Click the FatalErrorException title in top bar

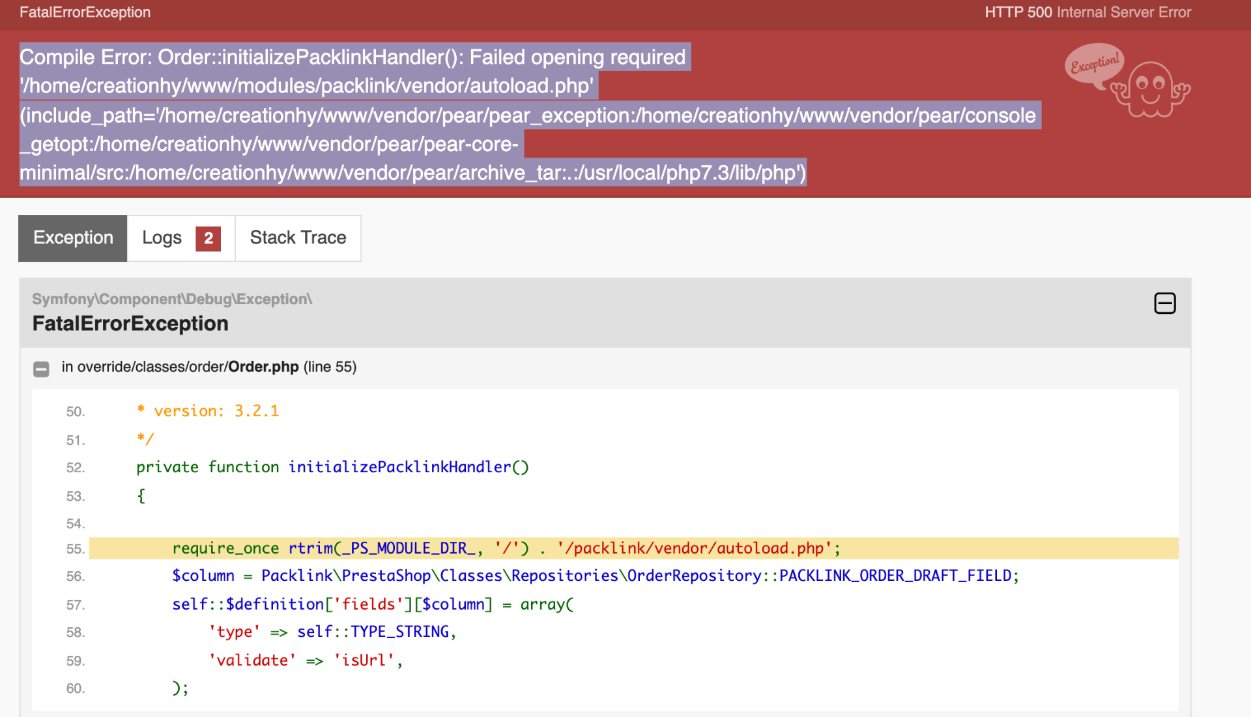pyautogui.click(x=85, y=12)
